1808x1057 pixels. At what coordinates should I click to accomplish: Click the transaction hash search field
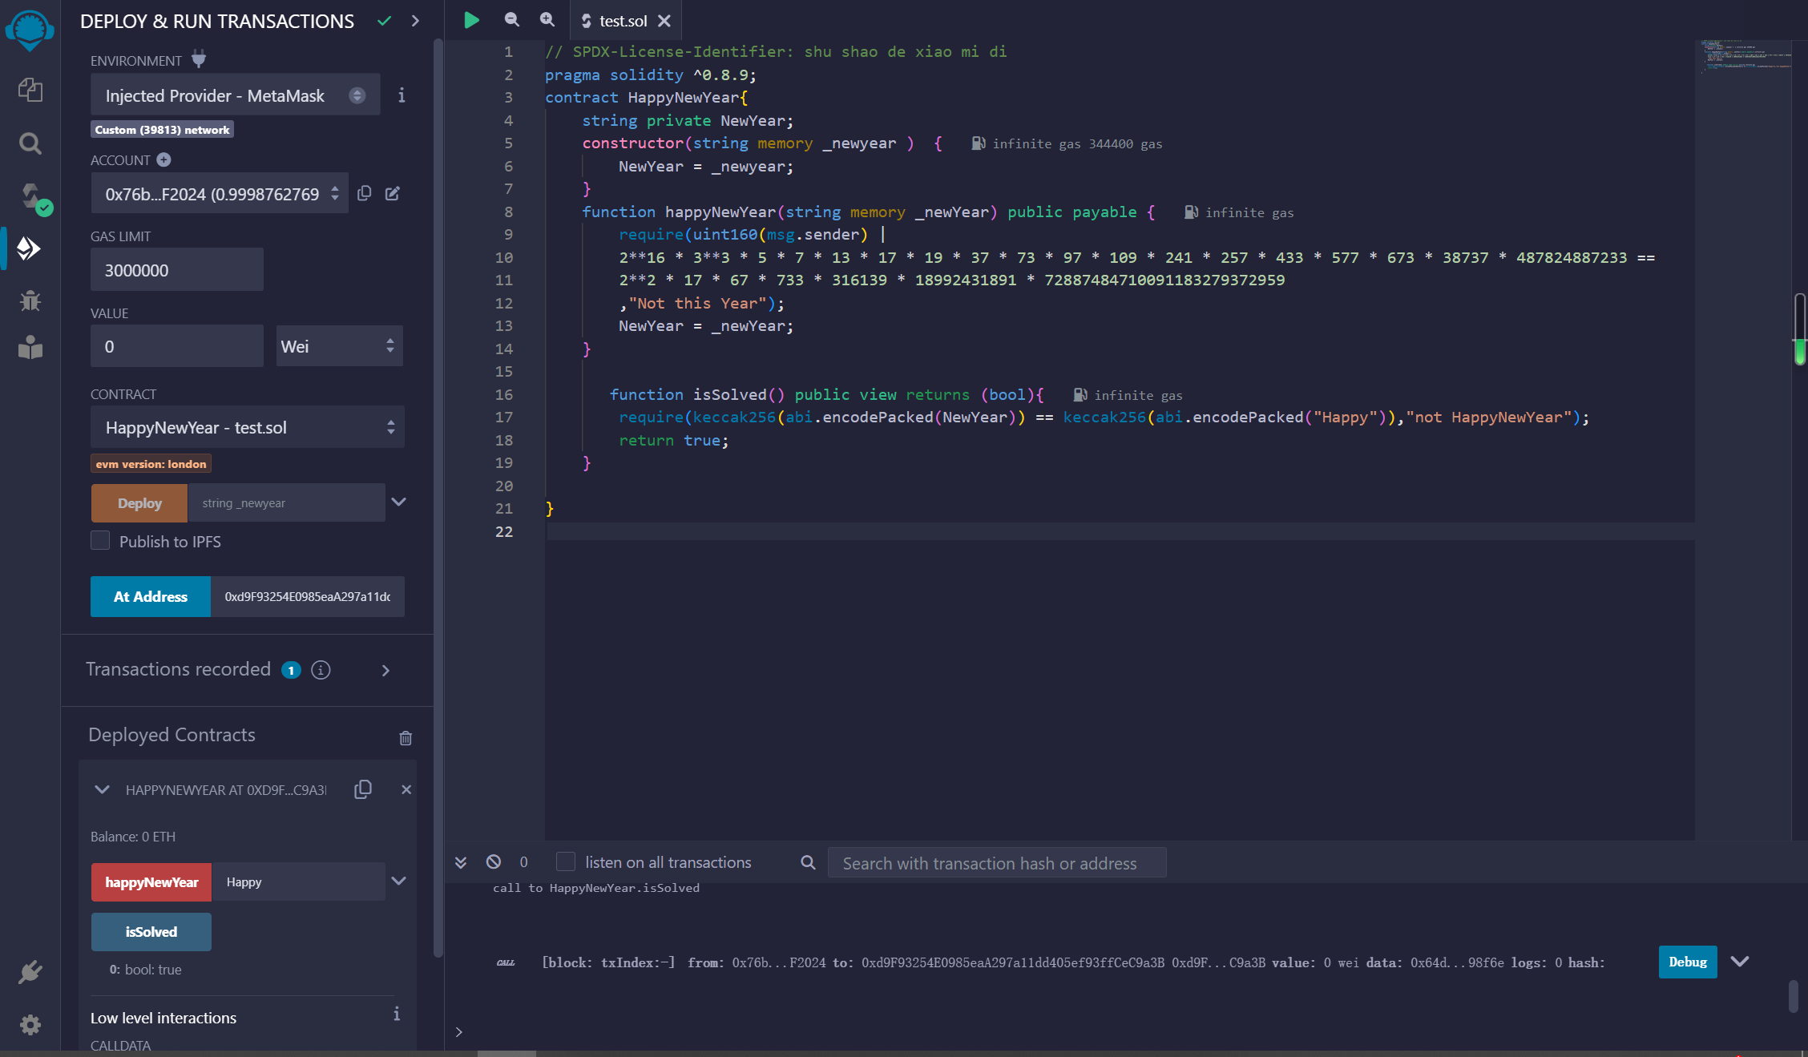click(x=995, y=863)
